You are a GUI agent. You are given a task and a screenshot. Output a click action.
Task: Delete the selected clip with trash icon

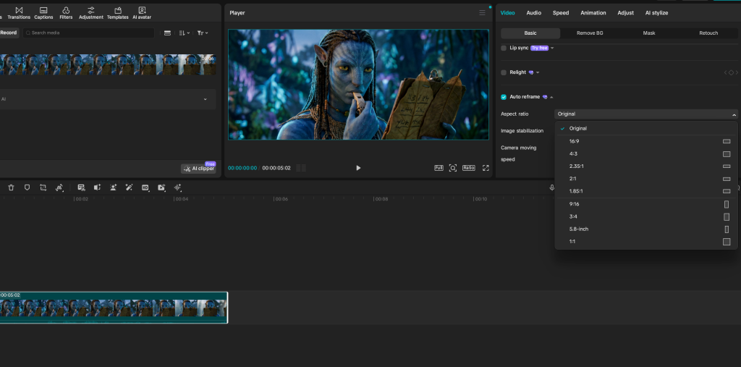pyautogui.click(x=12, y=187)
